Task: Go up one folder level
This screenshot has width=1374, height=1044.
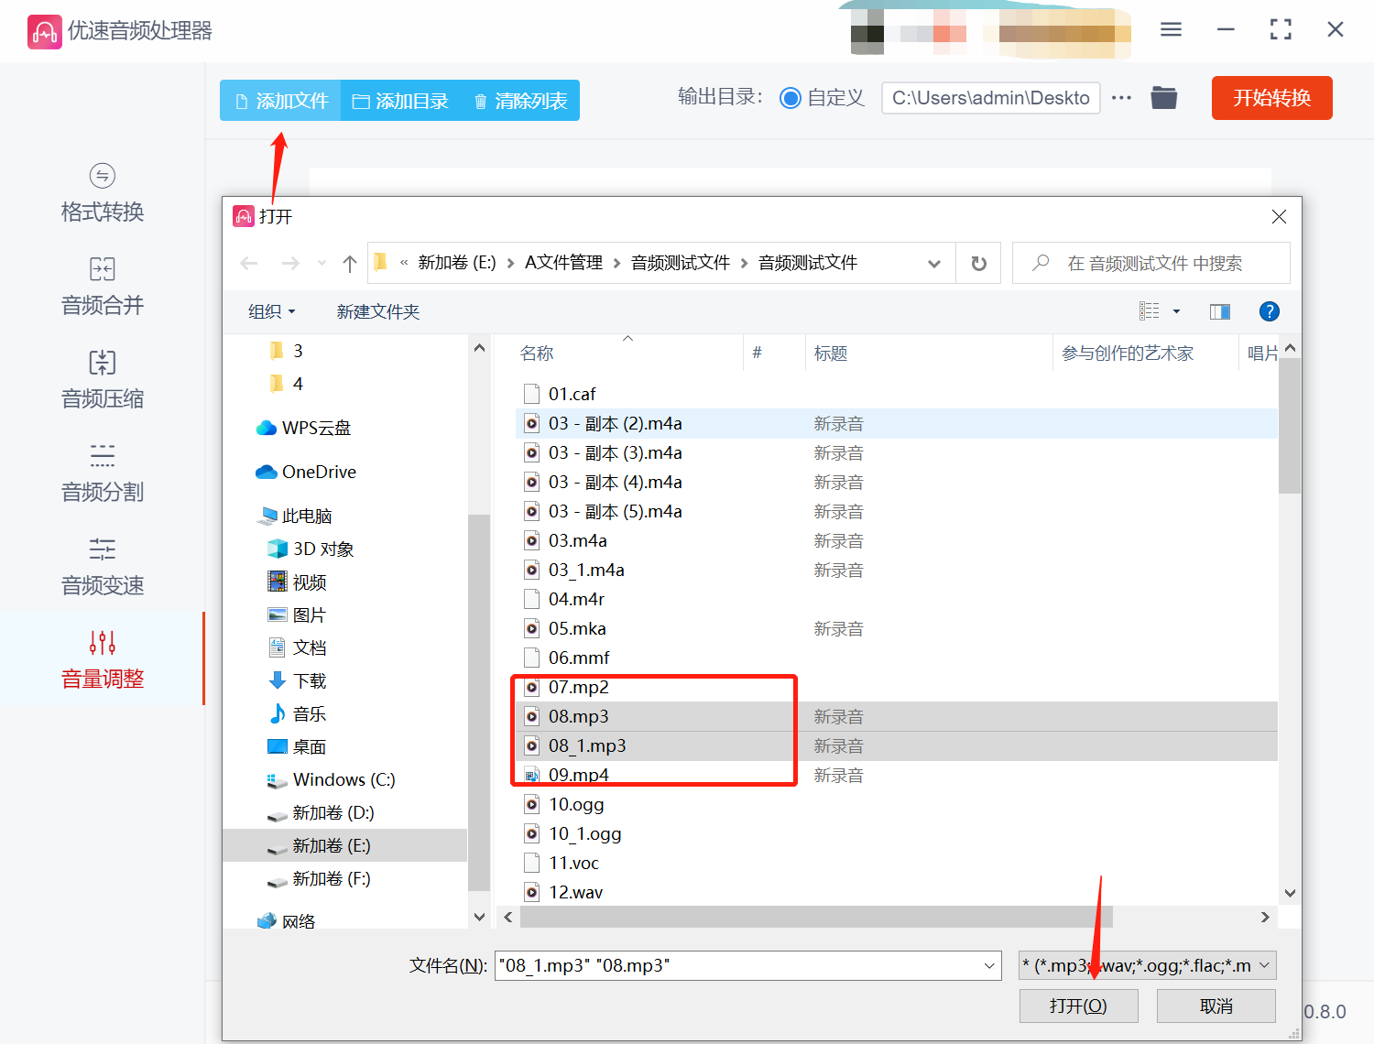Action: click(x=350, y=264)
